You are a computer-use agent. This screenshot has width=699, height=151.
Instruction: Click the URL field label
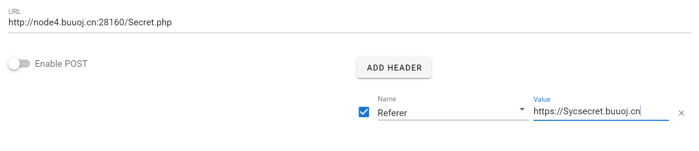click(15, 12)
